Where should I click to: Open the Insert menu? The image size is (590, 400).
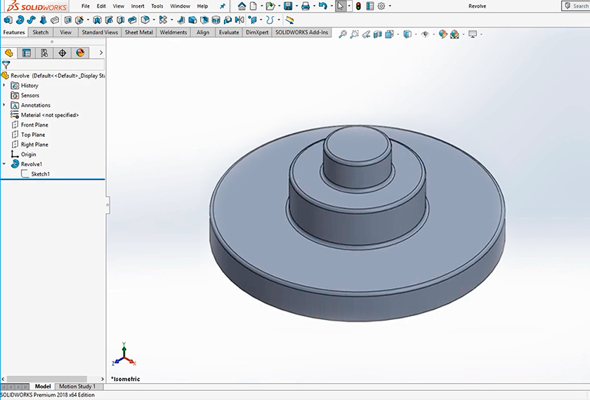(138, 6)
